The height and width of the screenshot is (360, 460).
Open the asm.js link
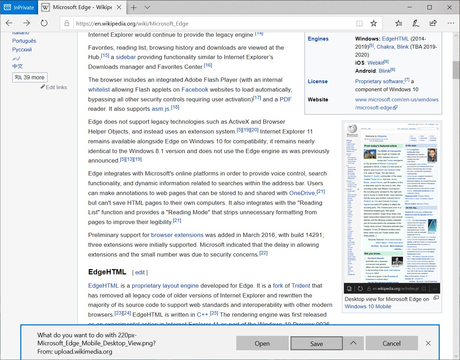pos(161,109)
